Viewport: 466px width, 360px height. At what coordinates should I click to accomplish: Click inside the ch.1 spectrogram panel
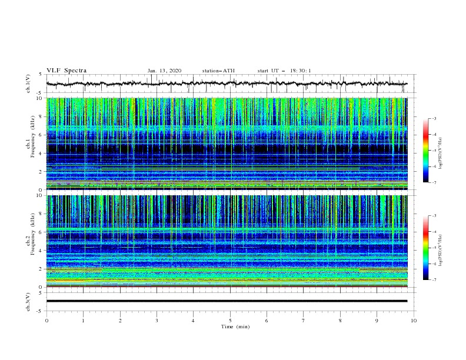click(x=227, y=144)
